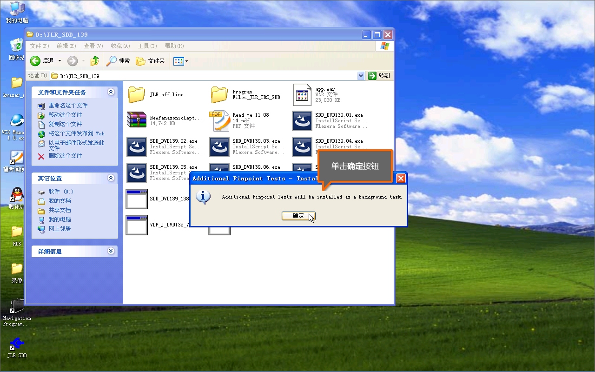Toggle the 文件夹 folders pane
595x372 pixels.
[x=150, y=61]
